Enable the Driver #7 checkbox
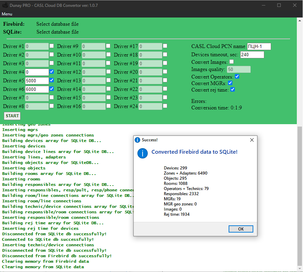This screenshot has height=272, width=303. click(x=52, y=97)
